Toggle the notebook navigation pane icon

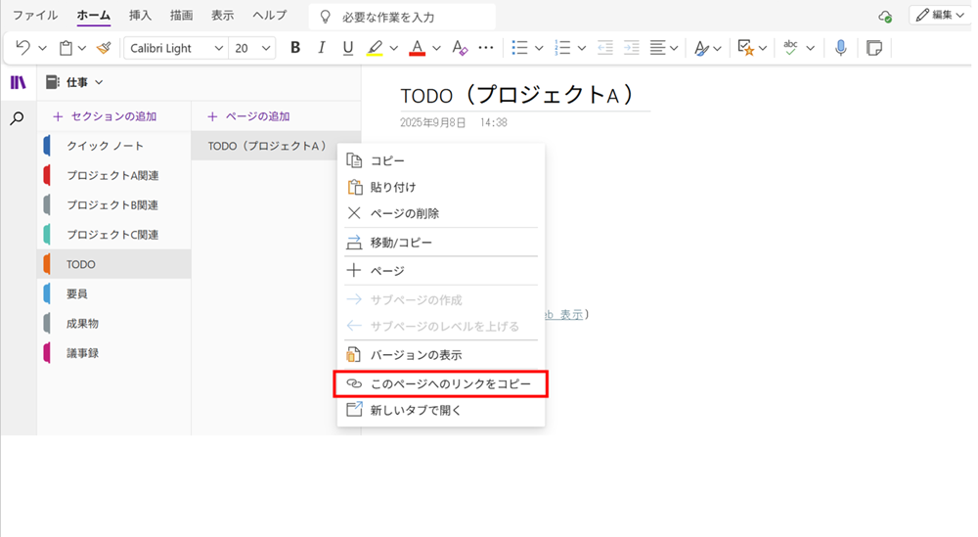click(x=18, y=82)
